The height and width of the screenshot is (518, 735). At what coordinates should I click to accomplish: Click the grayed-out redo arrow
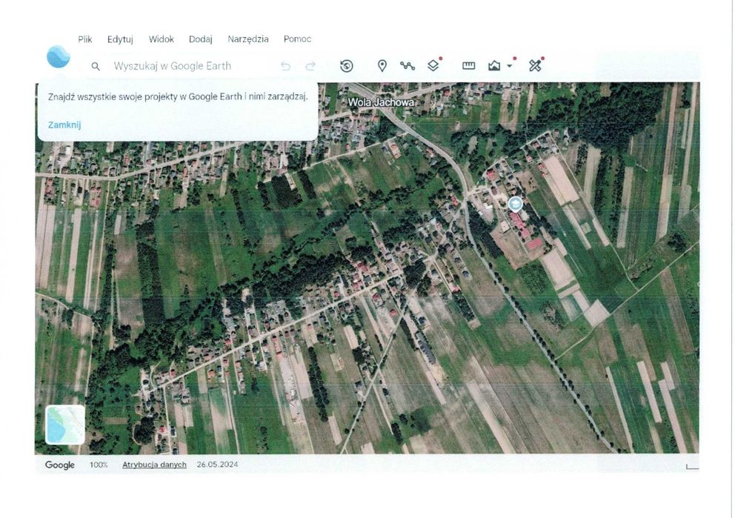pyautogui.click(x=310, y=67)
